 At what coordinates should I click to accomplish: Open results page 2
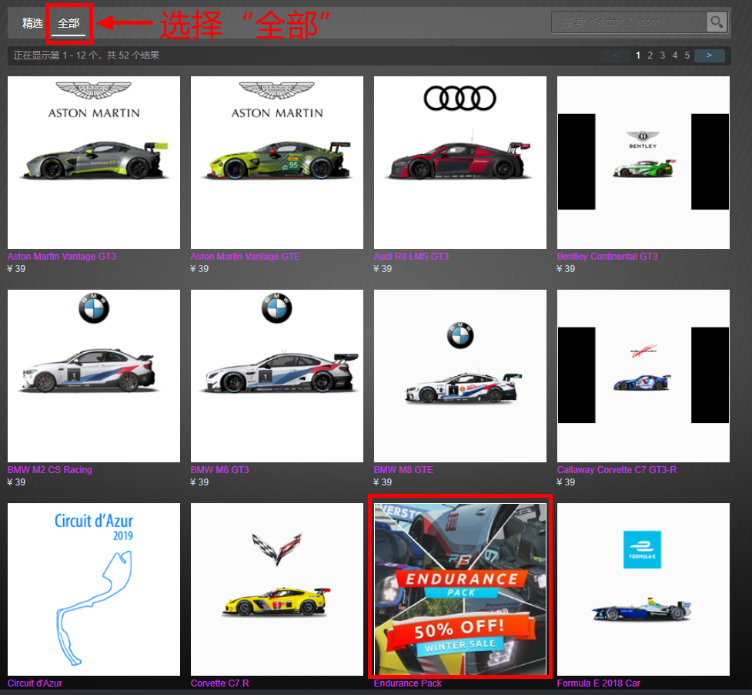point(650,55)
